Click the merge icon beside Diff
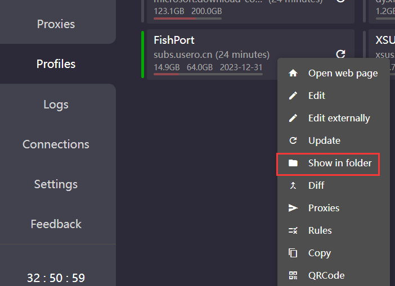Image resolution: width=395 pixels, height=286 pixels. [x=293, y=185]
